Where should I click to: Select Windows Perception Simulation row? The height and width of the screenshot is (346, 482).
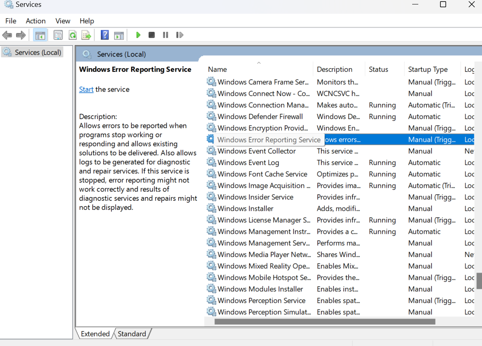pyautogui.click(x=340, y=312)
